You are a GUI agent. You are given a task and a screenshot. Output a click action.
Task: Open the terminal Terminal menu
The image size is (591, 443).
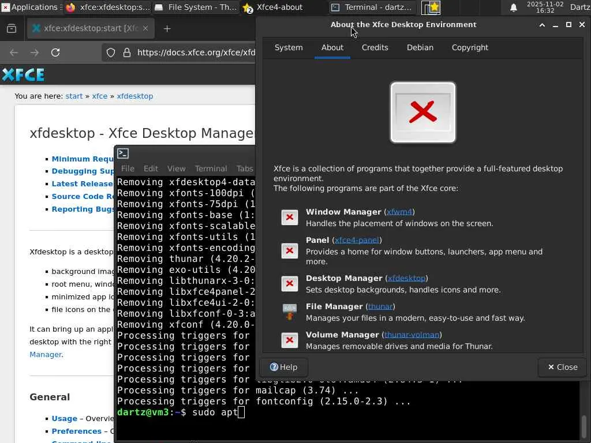(211, 169)
